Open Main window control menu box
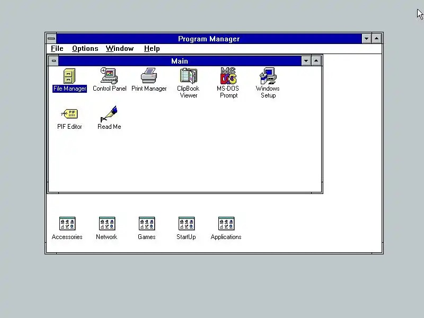The height and width of the screenshot is (318, 424). coord(54,61)
